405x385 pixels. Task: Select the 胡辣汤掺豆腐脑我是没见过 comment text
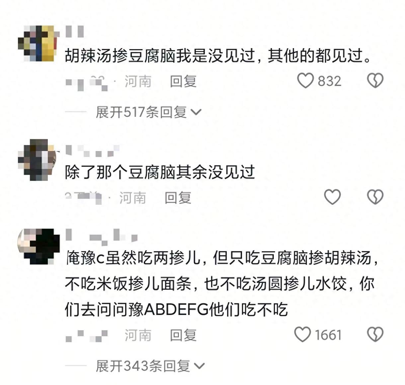[218, 55]
